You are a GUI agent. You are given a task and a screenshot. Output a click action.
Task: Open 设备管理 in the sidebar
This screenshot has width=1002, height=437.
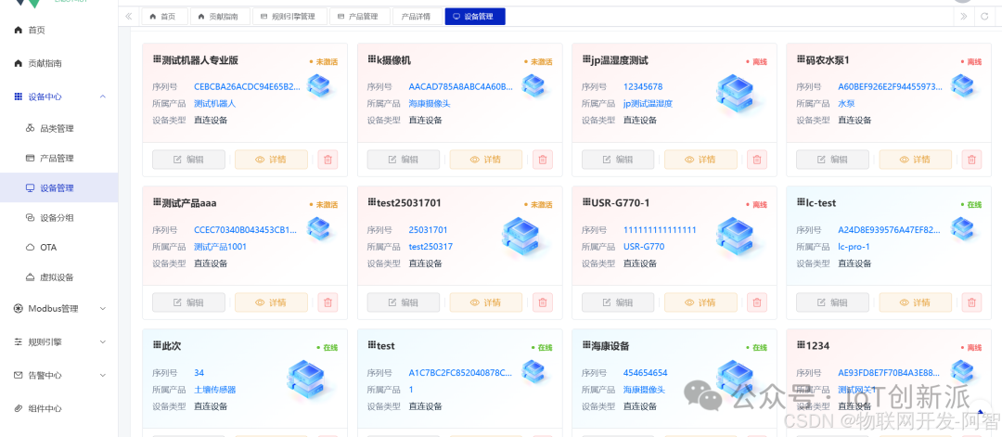point(58,187)
